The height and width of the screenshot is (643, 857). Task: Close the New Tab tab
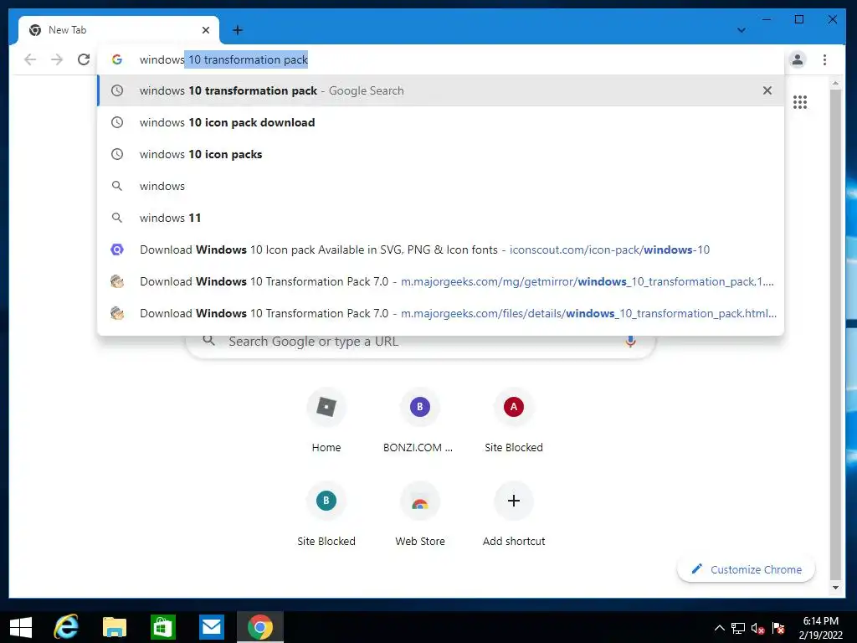(206, 30)
